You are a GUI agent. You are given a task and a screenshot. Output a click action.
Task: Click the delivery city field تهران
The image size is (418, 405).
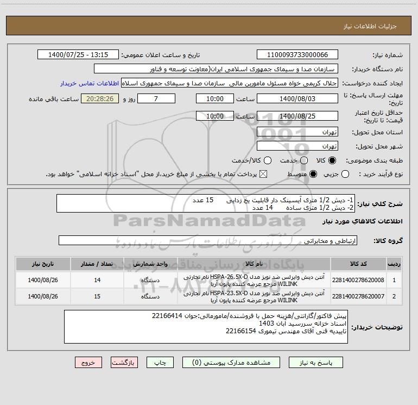pos(297,146)
